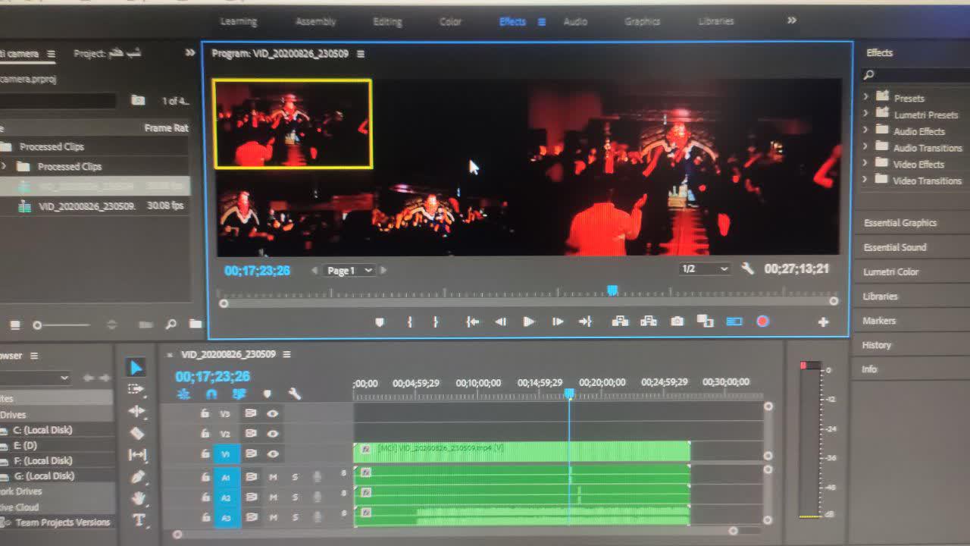Solo track A2
The height and width of the screenshot is (546, 970).
point(295,497)
